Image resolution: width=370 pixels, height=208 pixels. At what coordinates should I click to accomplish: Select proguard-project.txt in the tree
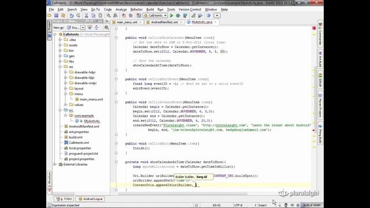pos(83,154)
